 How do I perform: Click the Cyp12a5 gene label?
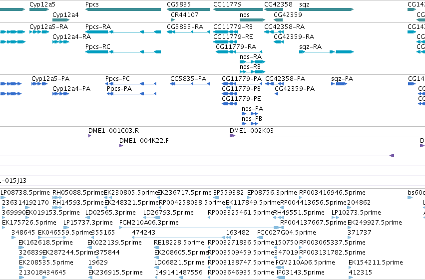(42, 4)
